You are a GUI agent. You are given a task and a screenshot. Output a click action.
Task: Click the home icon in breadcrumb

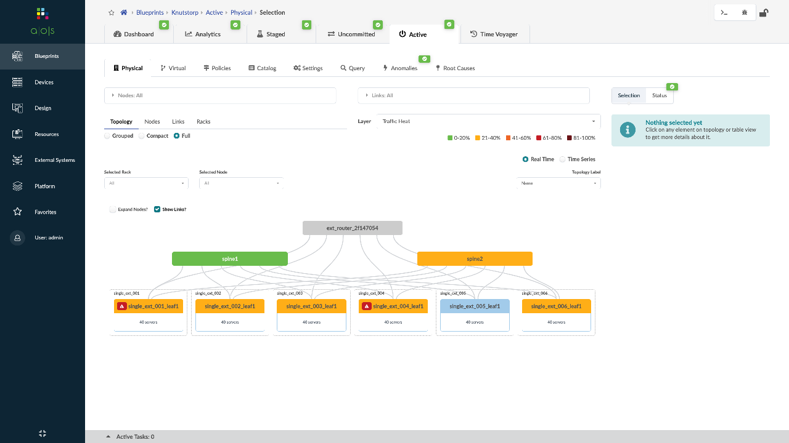(x=124, y=12)
